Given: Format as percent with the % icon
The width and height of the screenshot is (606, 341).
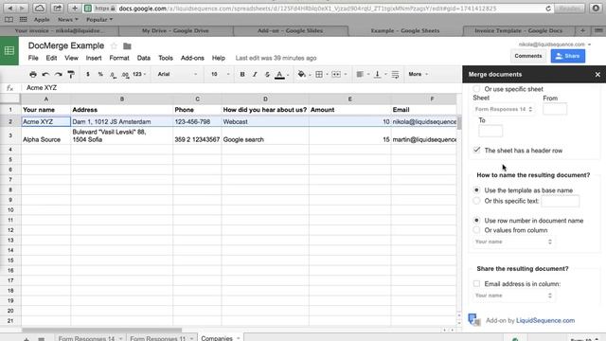Looking at the screenshot, I should [x=100, y=74].
